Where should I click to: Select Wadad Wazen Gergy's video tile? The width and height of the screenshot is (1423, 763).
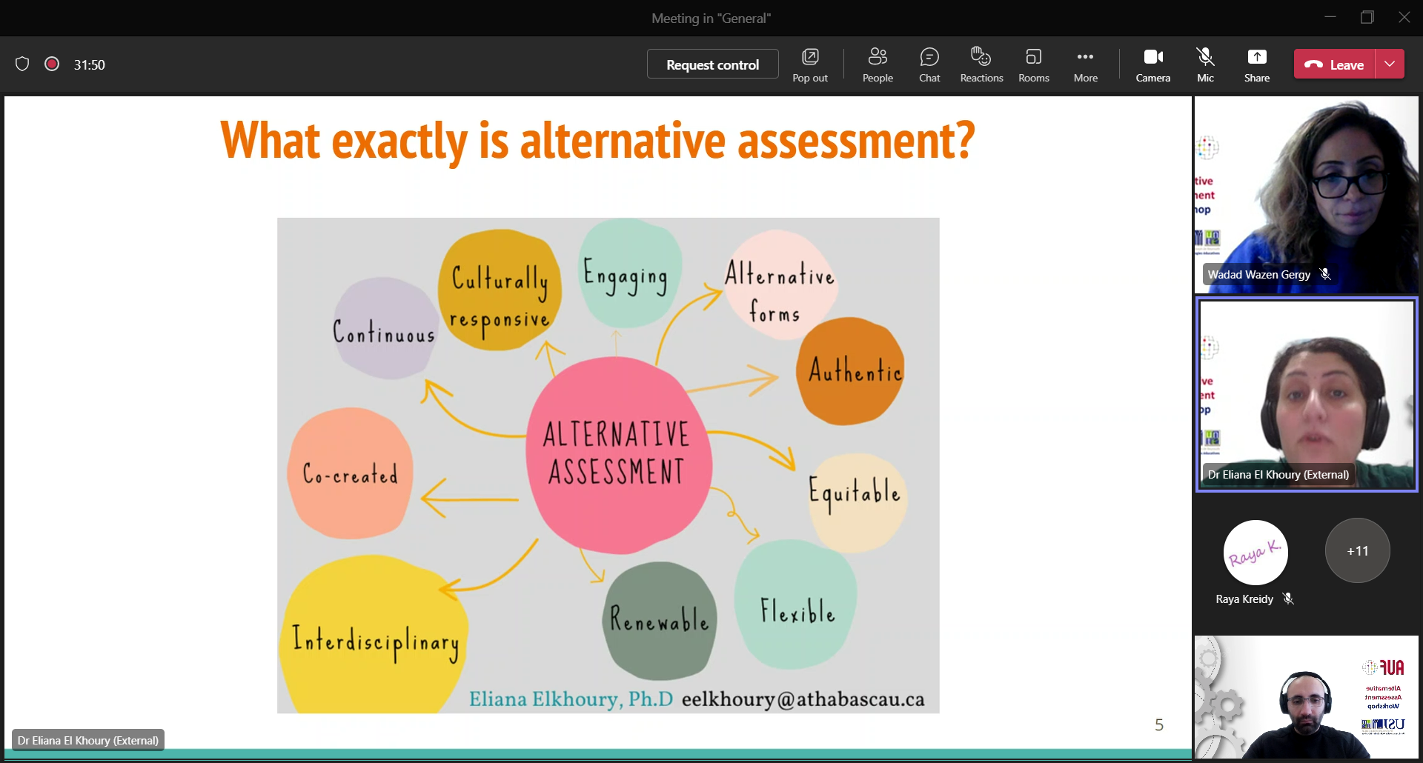click(1306, 195)
